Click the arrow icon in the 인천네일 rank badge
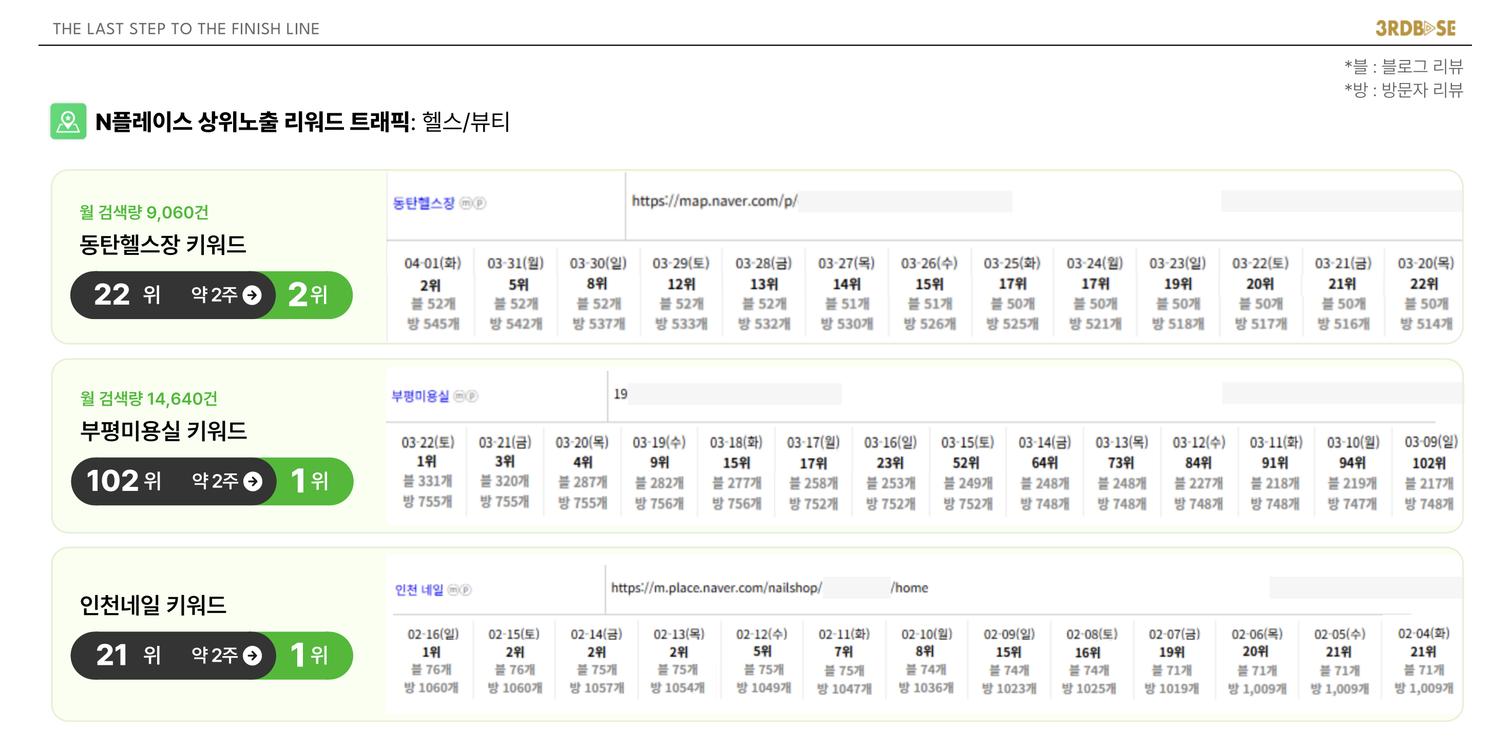Screen dimensions: 1510x750 coord(253,655)
